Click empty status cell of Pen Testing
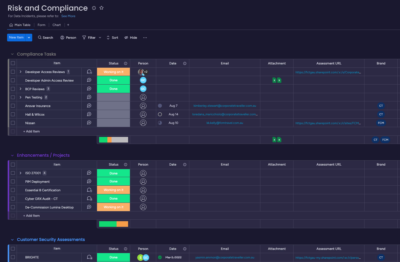 tap(114, 97)
